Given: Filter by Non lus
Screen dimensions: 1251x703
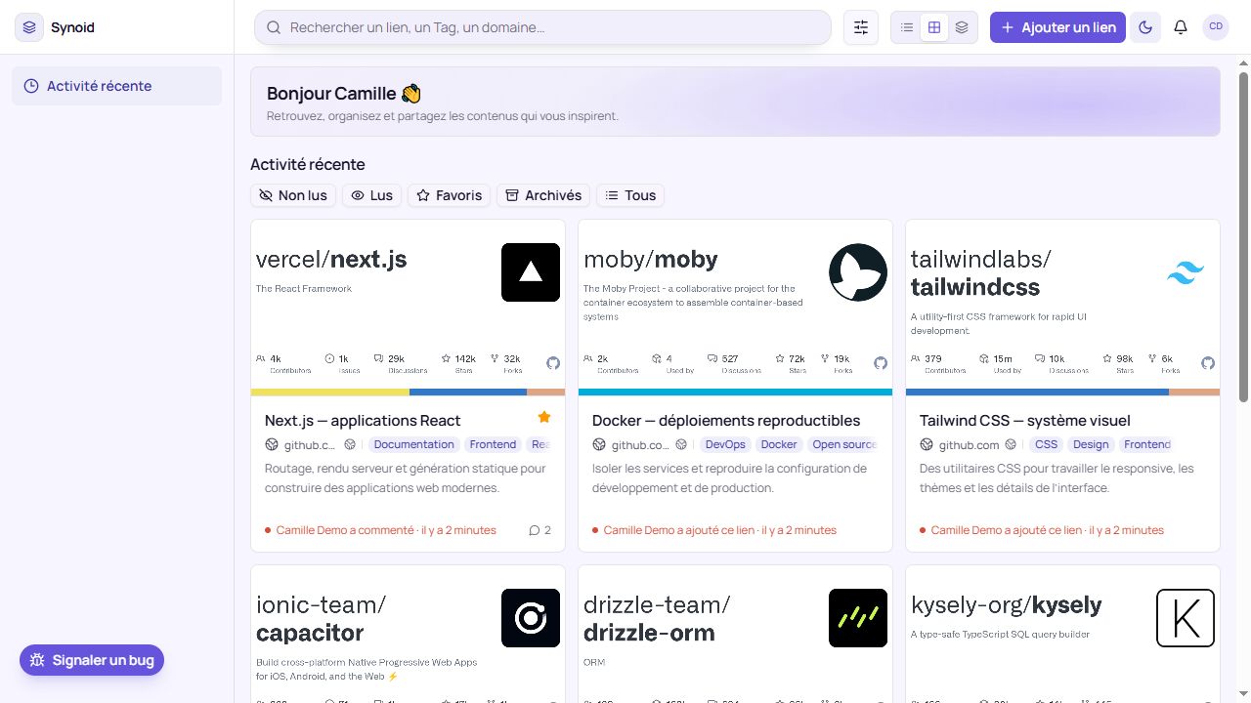Looking at the screenshot, I should click(293, 195).
